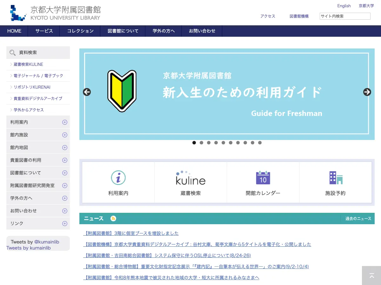Expand お問い合わせ in the sidebar
381x285 pixels.
[x=65, y=211]
